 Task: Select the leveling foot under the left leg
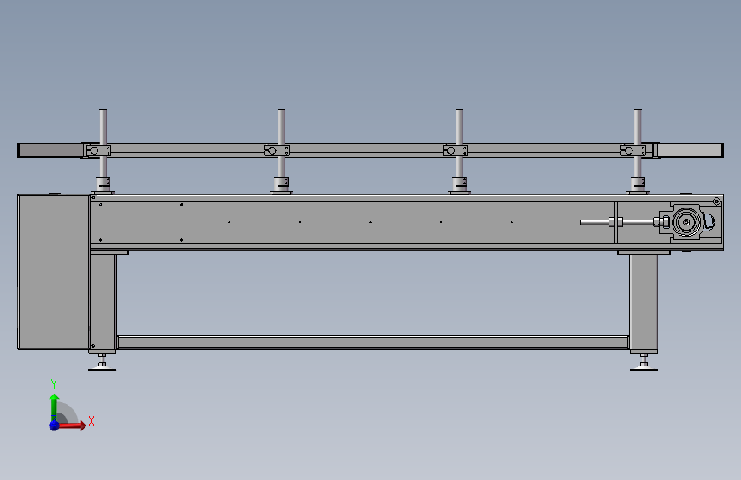tap(102, 362)
